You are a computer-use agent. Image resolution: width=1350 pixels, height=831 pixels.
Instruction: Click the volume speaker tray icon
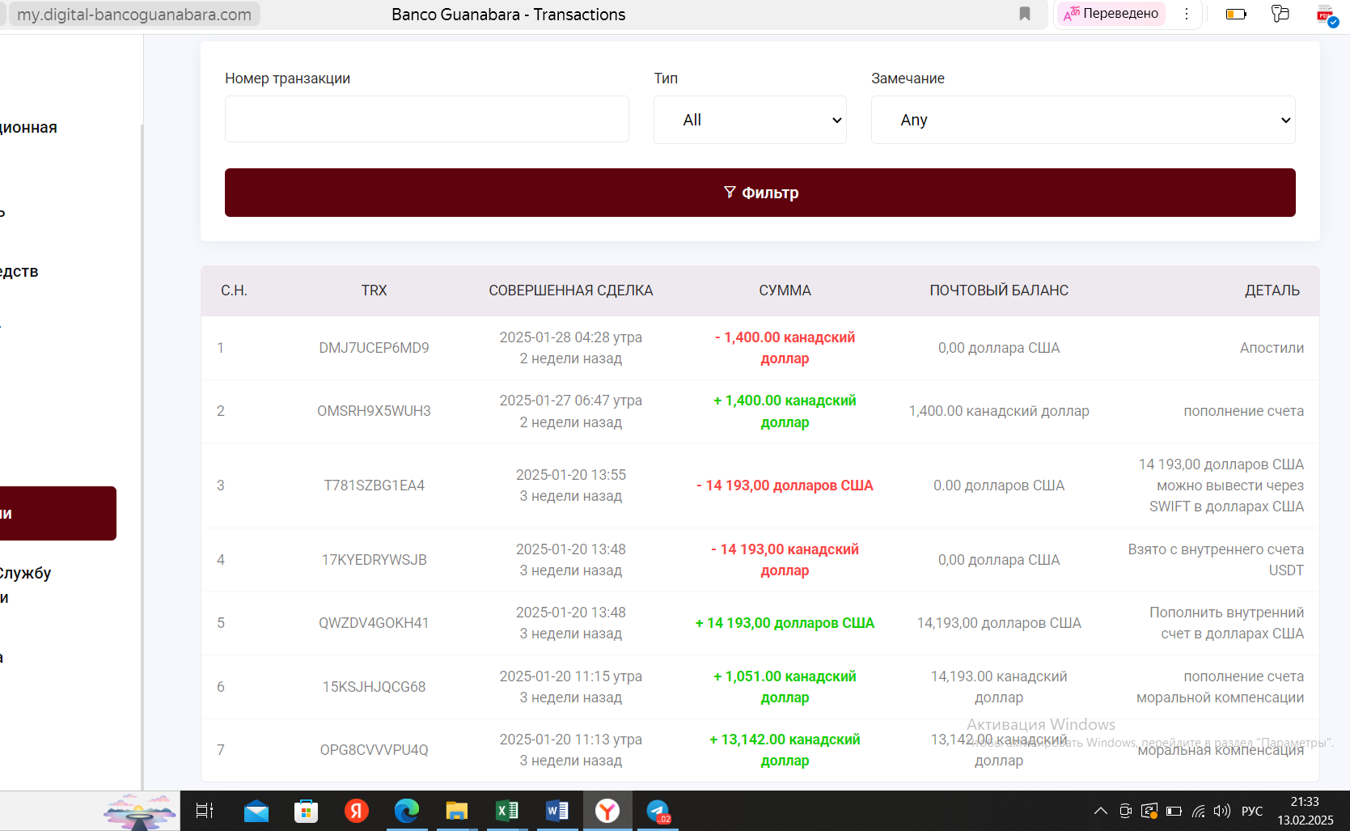coord(1221,811)
